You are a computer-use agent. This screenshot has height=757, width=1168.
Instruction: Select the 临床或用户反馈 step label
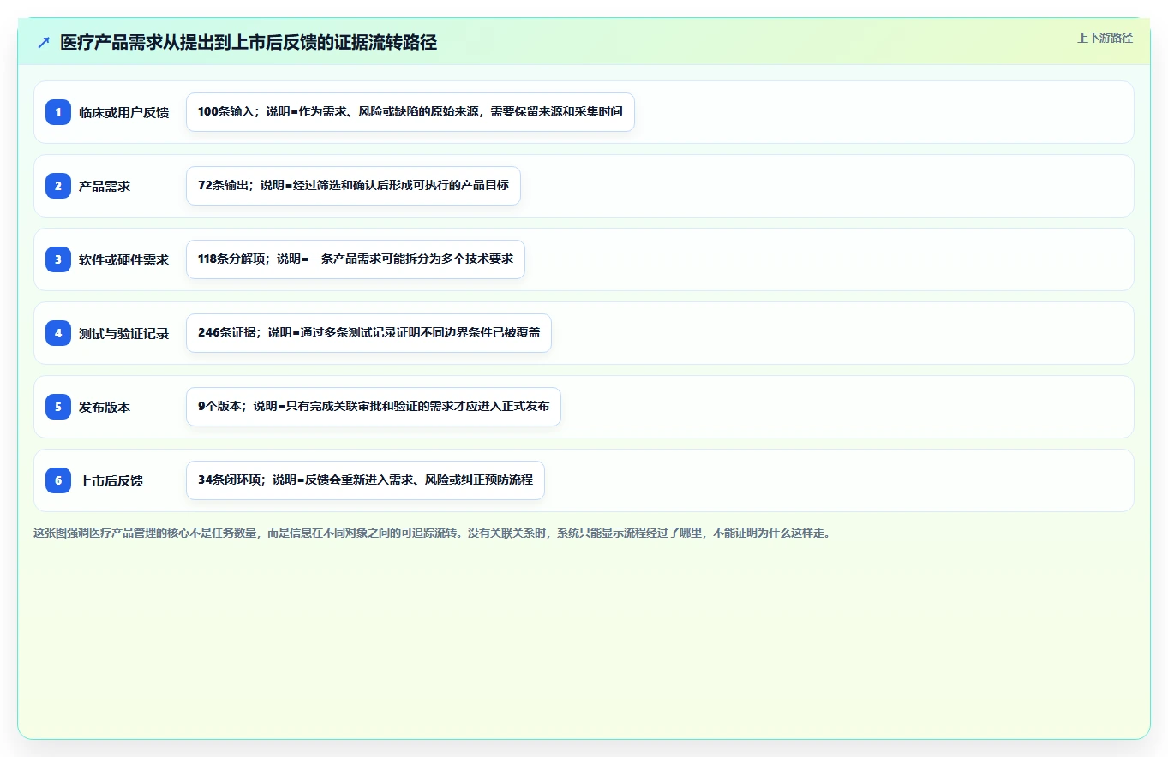click(123, 112)
